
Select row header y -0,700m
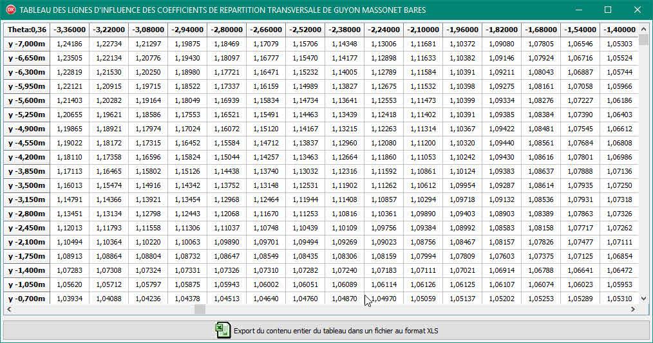[27, 299]
